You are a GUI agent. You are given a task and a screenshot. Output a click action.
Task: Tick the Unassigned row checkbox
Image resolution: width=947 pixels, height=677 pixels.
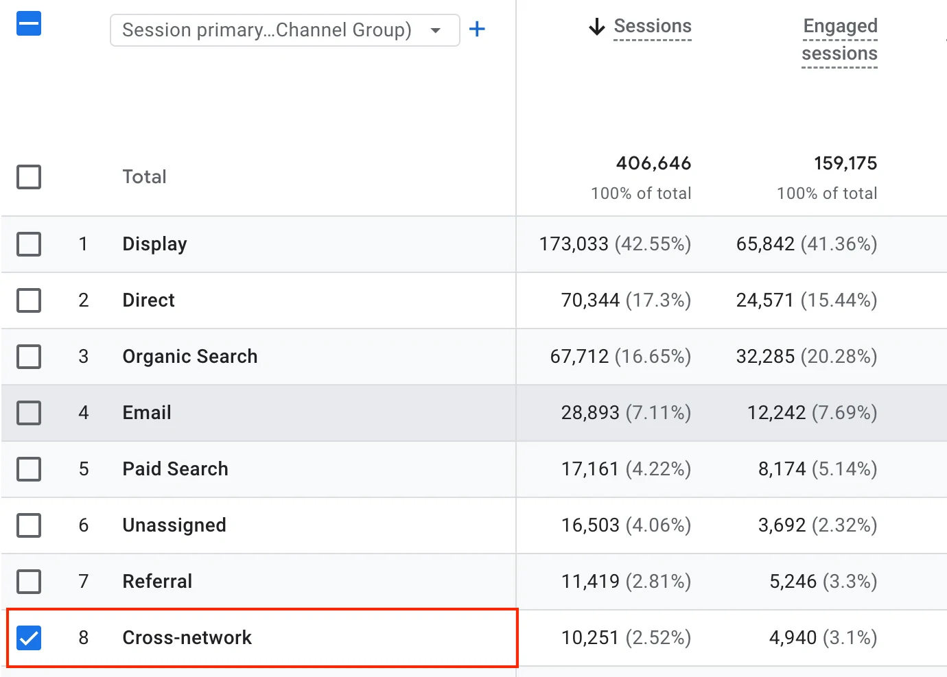click(x=29, y=525)
